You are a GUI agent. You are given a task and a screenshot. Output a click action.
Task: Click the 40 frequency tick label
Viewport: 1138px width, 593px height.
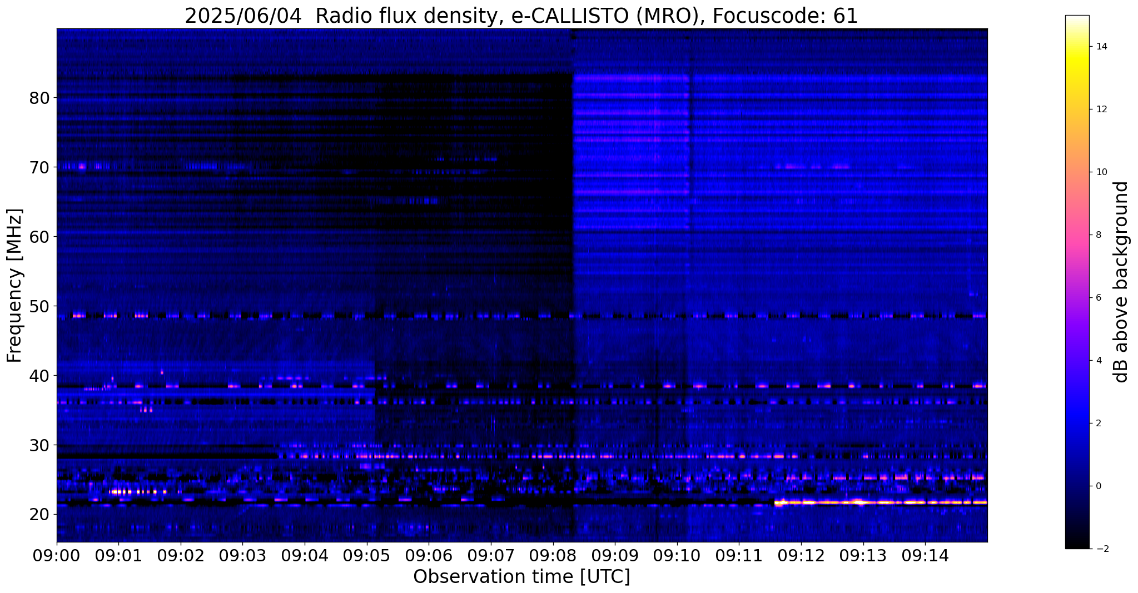39,376
